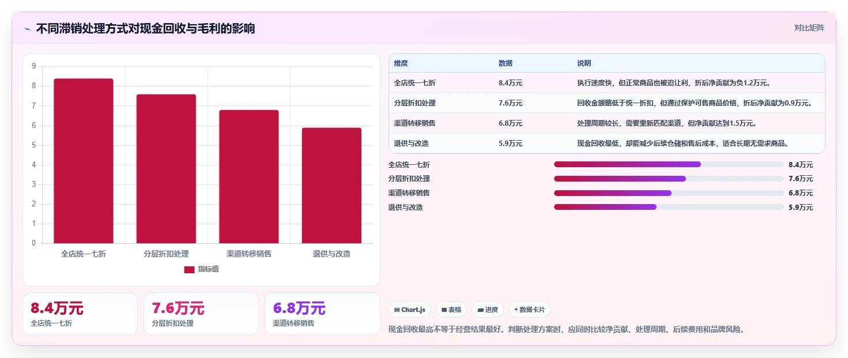The image size is (848, 358).
Task: Select the 6.8万元 渠道转移销售 data card
Action: point(322,314)
